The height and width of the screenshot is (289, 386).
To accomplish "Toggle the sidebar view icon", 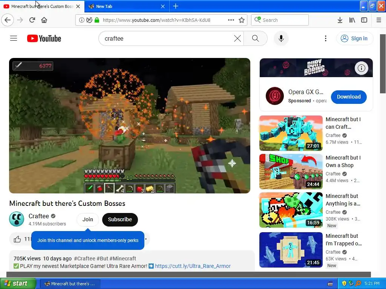I will click(x=364, y=20).
